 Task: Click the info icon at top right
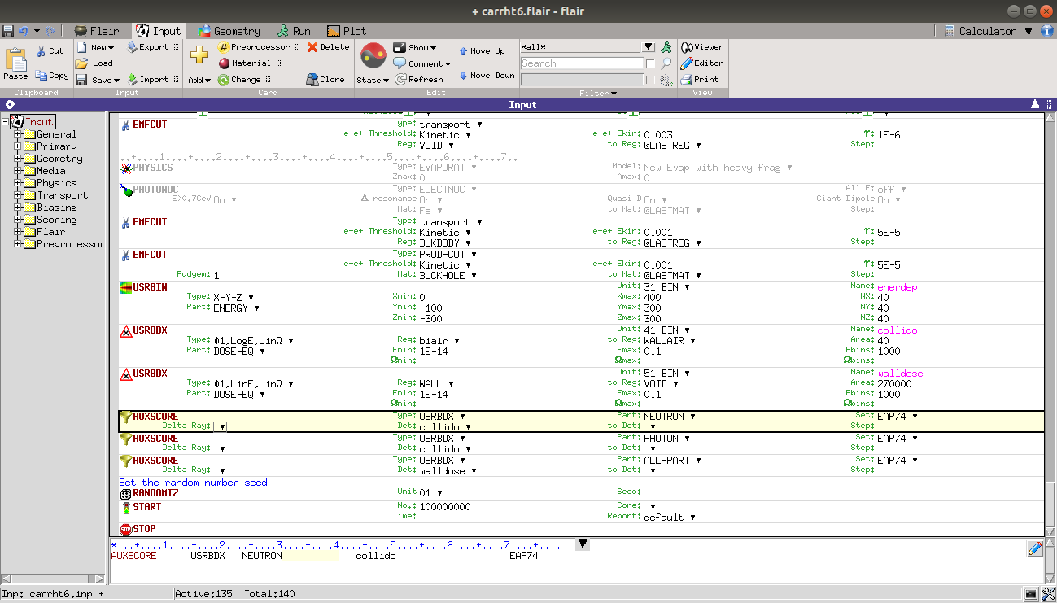click(1047, 31)
